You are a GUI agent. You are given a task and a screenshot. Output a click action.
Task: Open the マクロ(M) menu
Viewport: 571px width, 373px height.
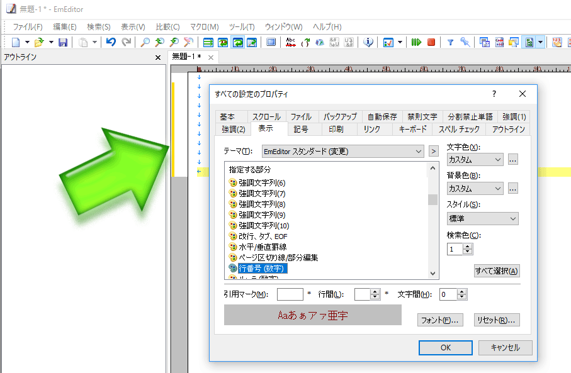tap(205, 27)
